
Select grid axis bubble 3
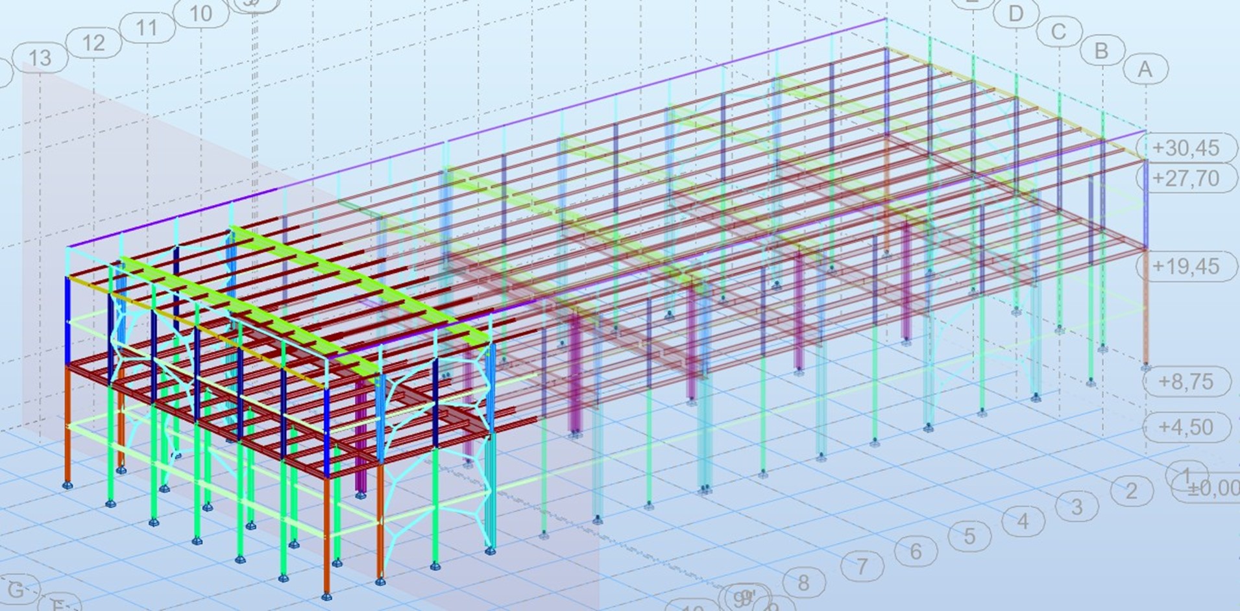click(1077, 506)
